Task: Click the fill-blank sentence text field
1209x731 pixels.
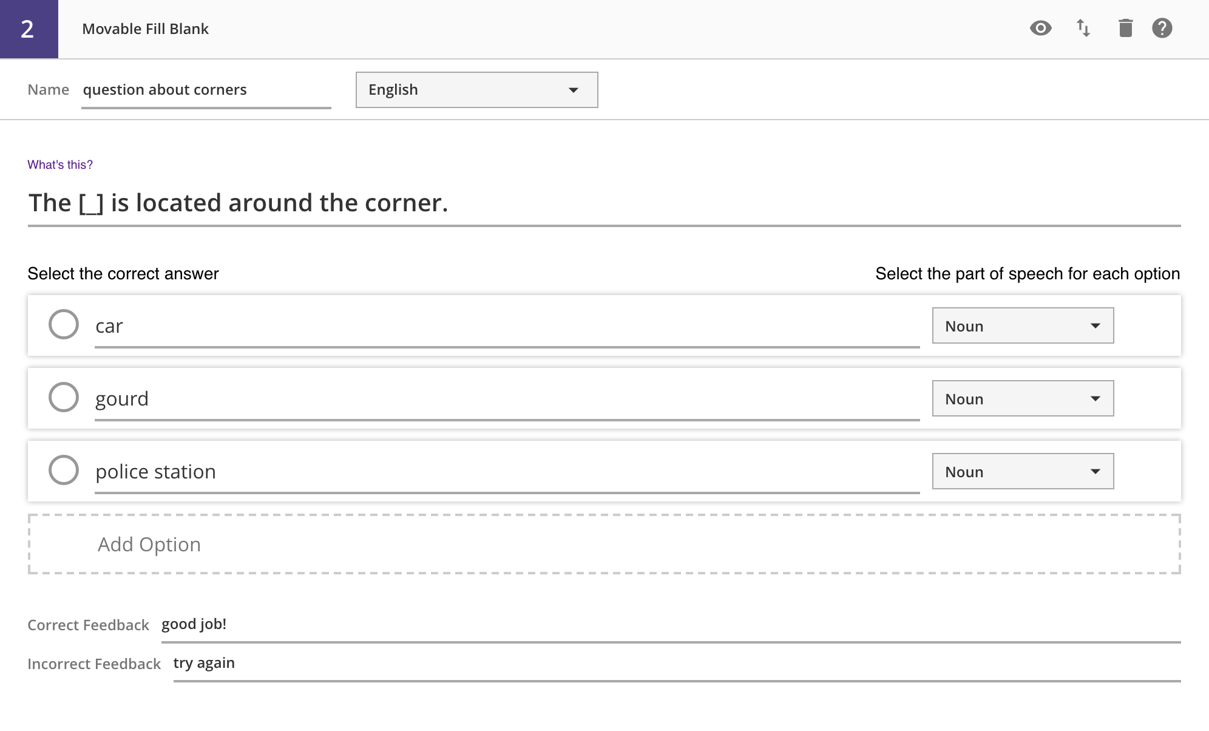Action: coord(604,203)
